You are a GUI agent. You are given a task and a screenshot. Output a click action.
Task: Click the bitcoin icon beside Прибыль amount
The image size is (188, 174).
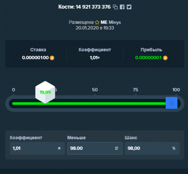tap(165, 58)
